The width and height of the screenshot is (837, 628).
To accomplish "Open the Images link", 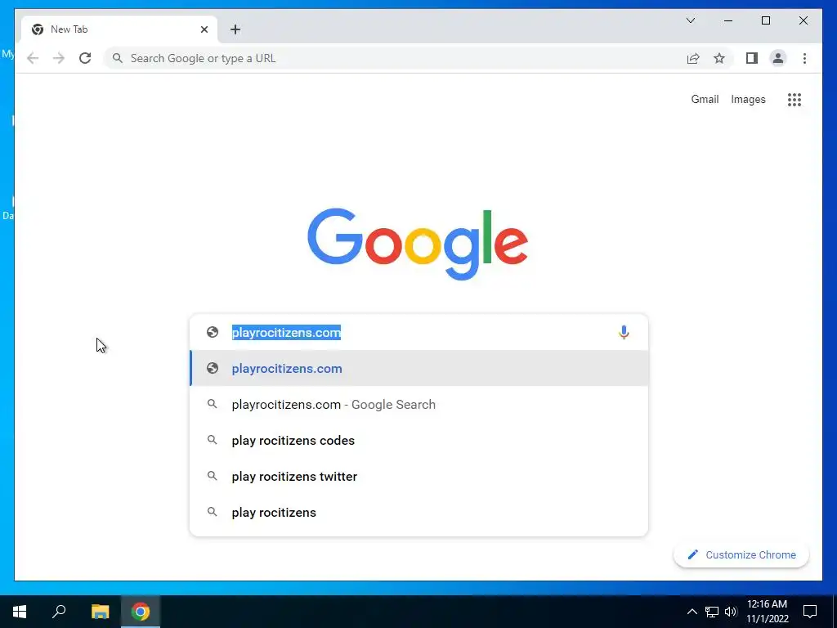I will (748, 99).
